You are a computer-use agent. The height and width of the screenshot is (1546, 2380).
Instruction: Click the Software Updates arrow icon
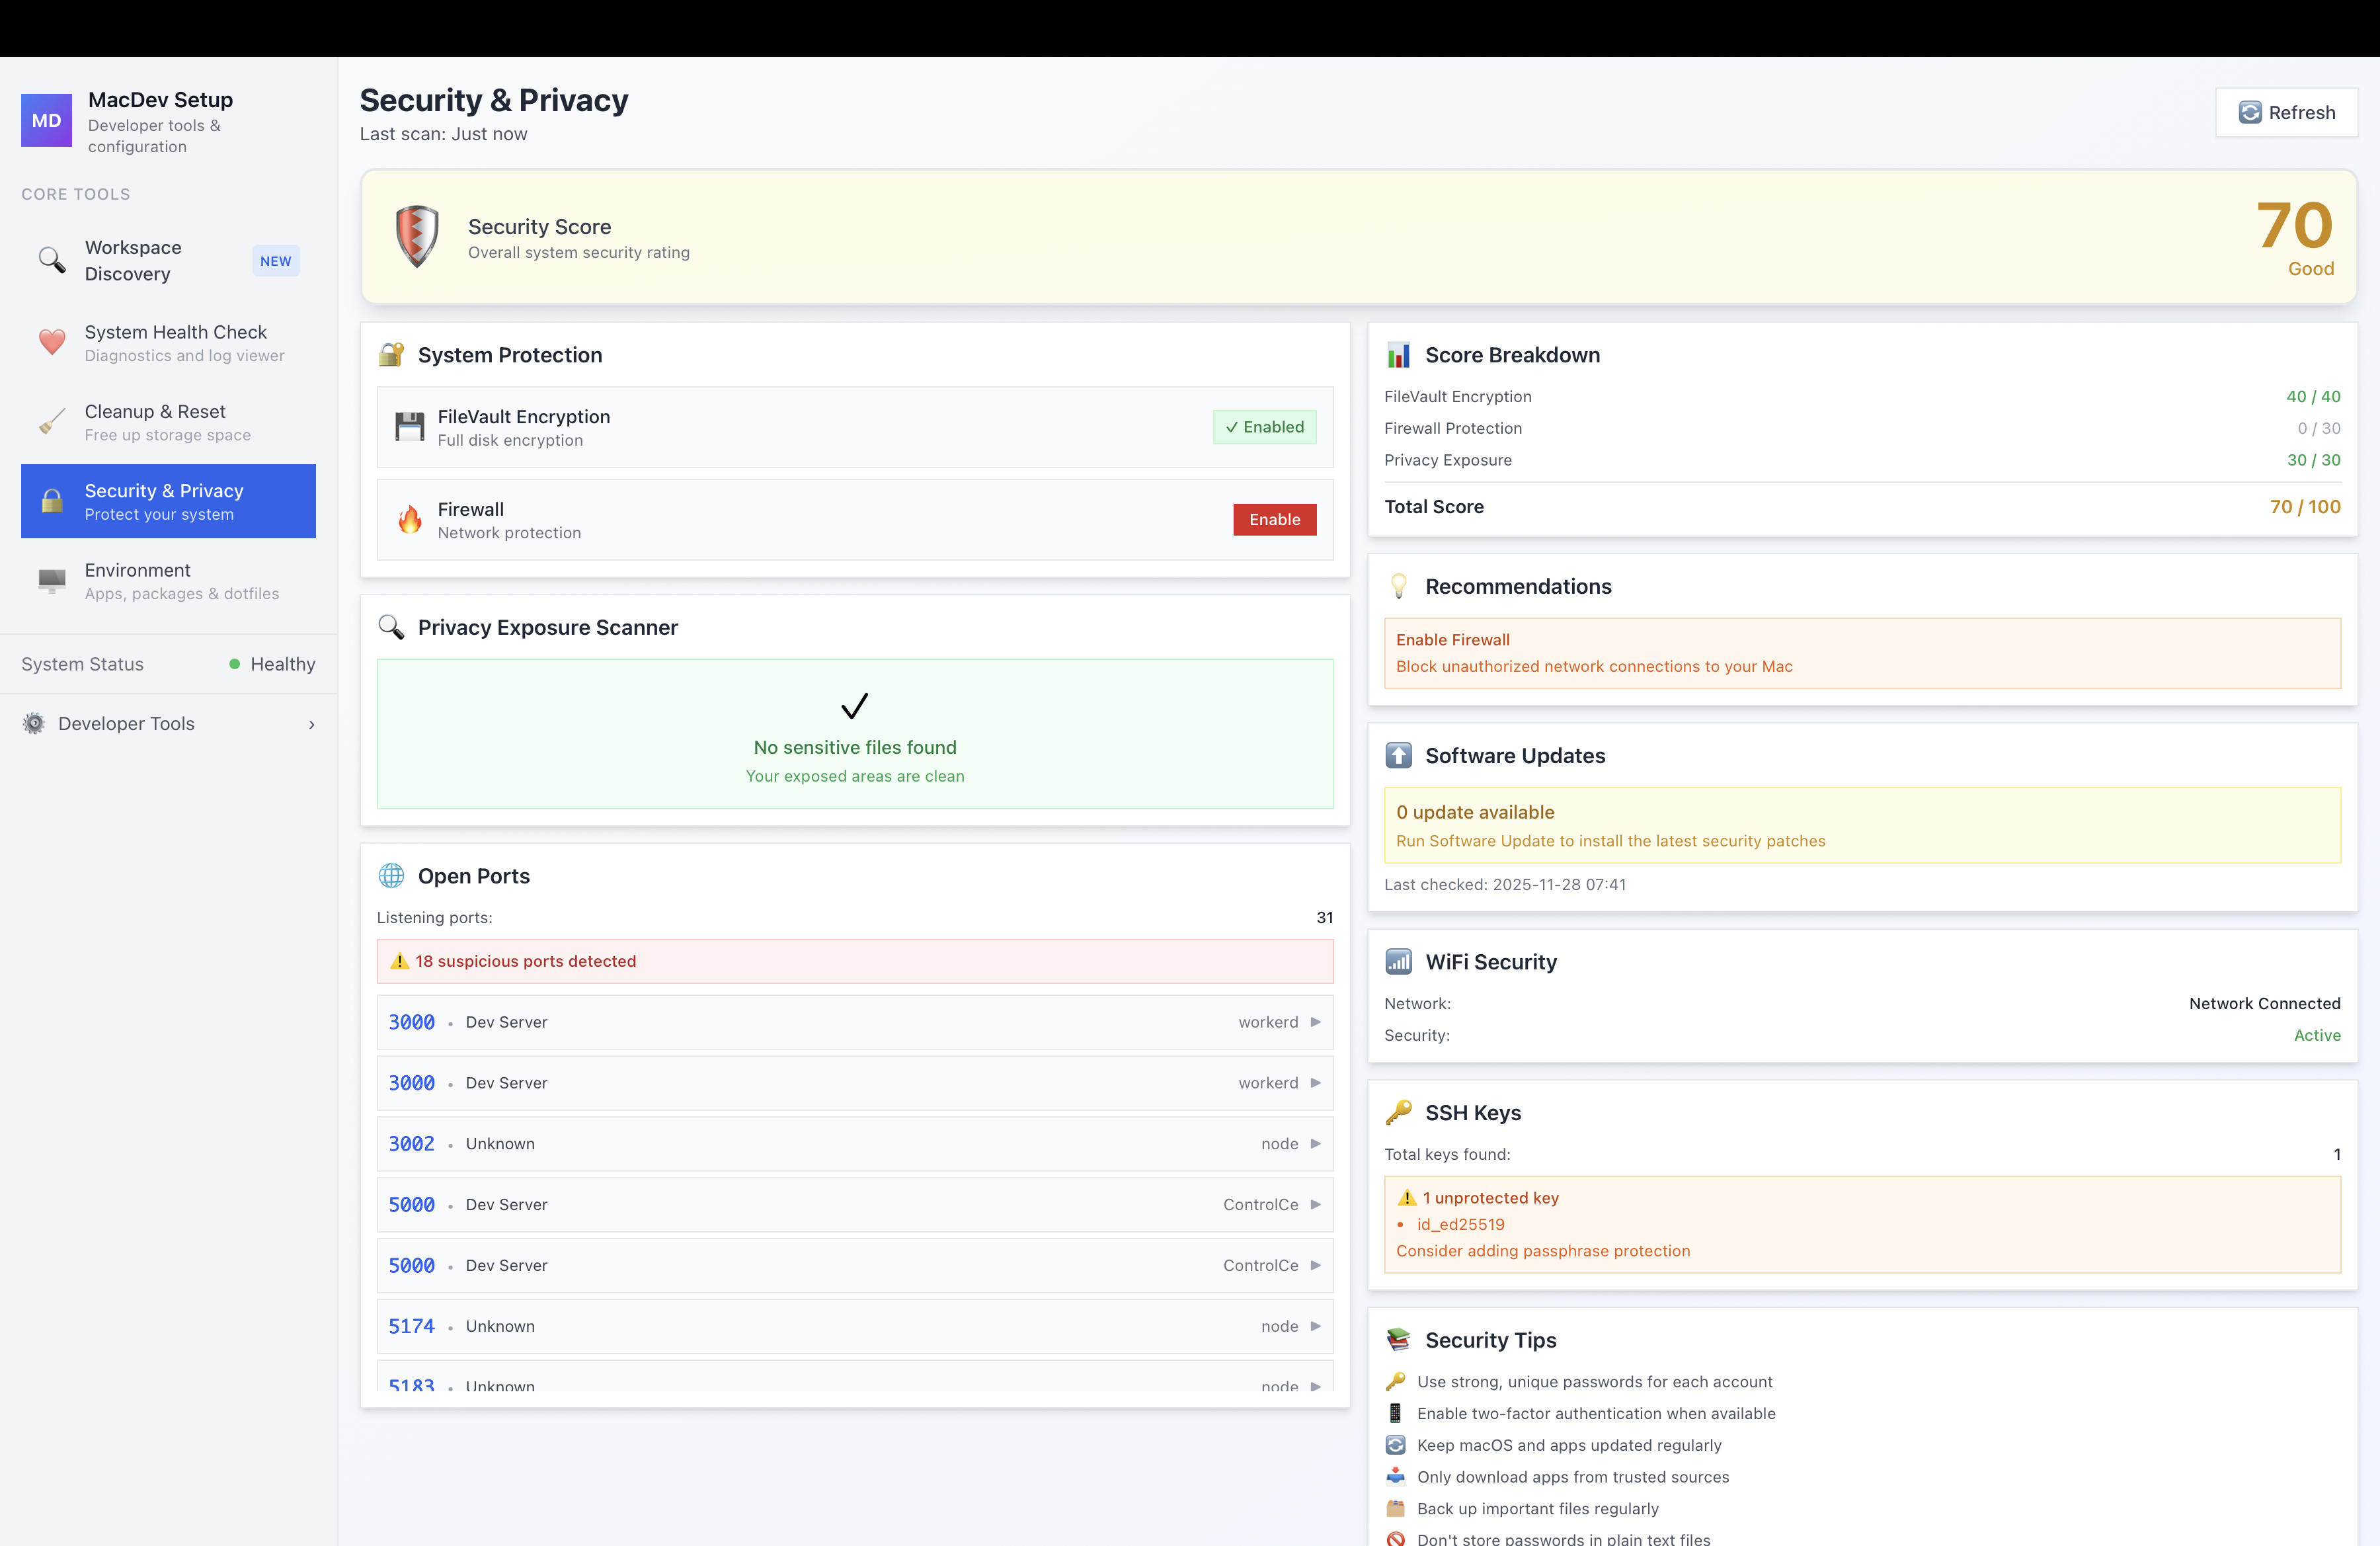coord(1399,755)
